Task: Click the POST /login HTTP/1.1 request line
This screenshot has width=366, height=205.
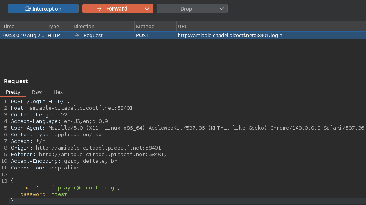Action: [x=42, y=102]
